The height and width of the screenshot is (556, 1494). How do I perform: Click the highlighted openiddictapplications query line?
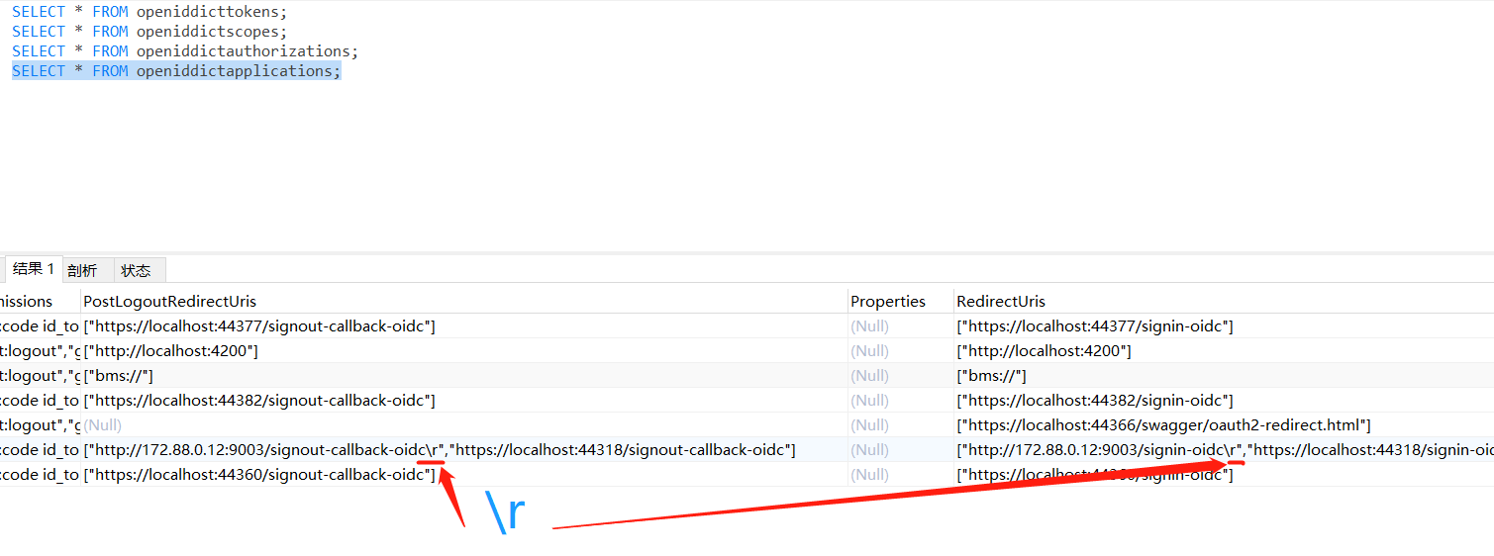coord(176,71)
